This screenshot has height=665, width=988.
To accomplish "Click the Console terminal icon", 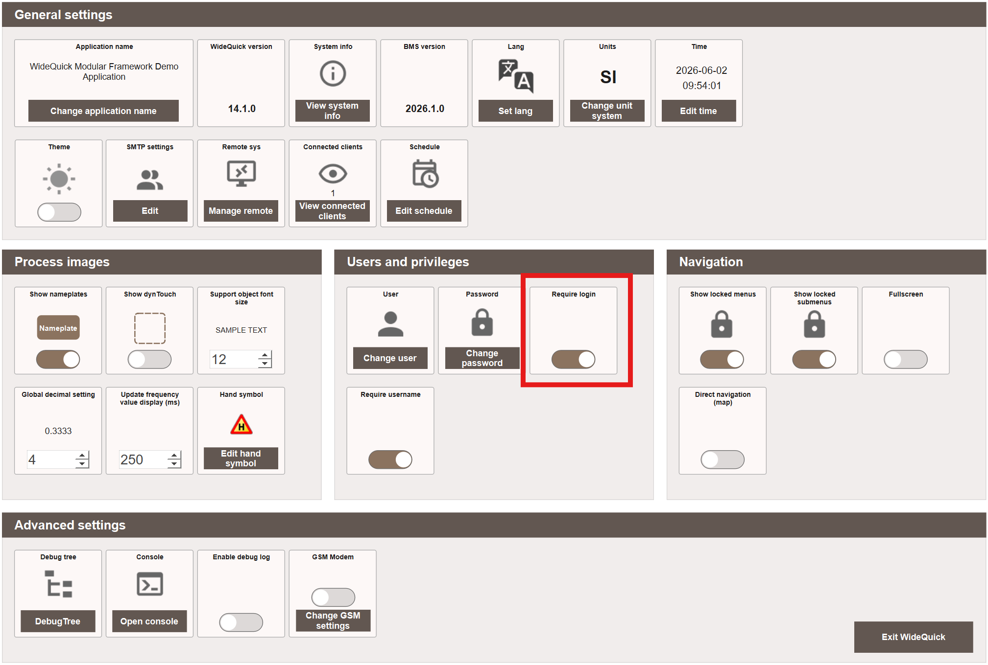I will (x=150, y=584).
